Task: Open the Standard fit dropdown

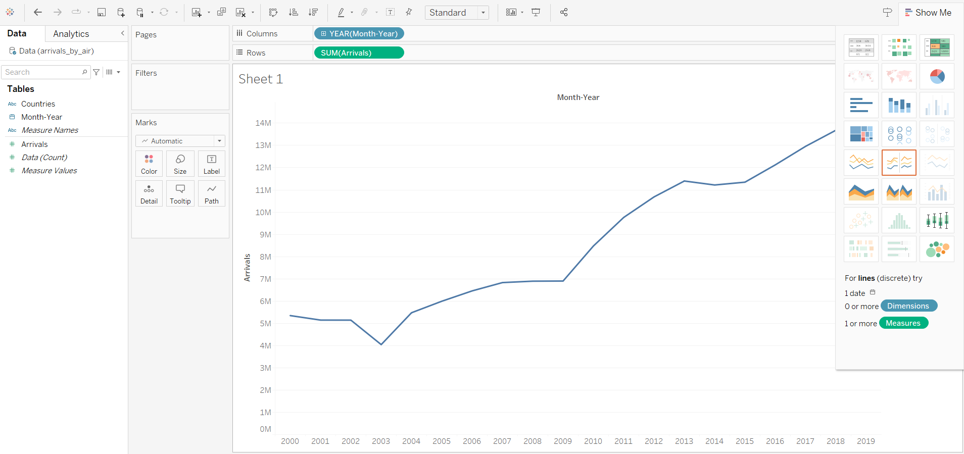Action: [457, 13]
